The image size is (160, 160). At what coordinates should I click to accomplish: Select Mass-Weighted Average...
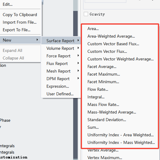click(112, 112)
